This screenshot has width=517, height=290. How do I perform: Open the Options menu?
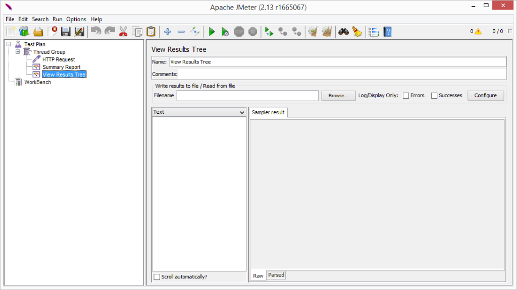tap(76, 19)
